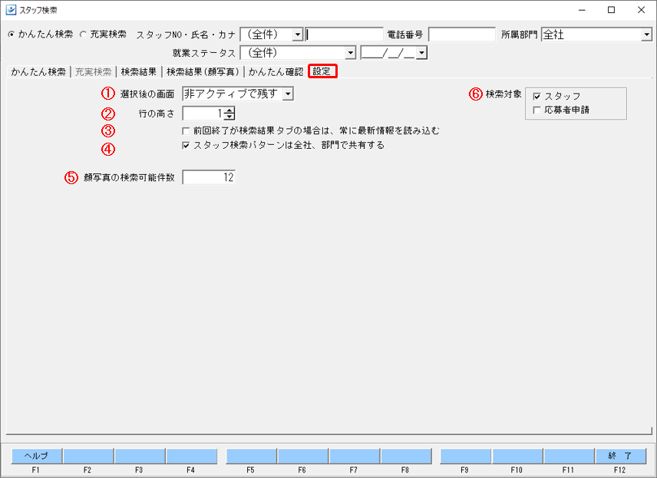The width and height of the screenshot is (657, 478).
Task: Click the blank F9 function button
Action: tap(465, 456)
